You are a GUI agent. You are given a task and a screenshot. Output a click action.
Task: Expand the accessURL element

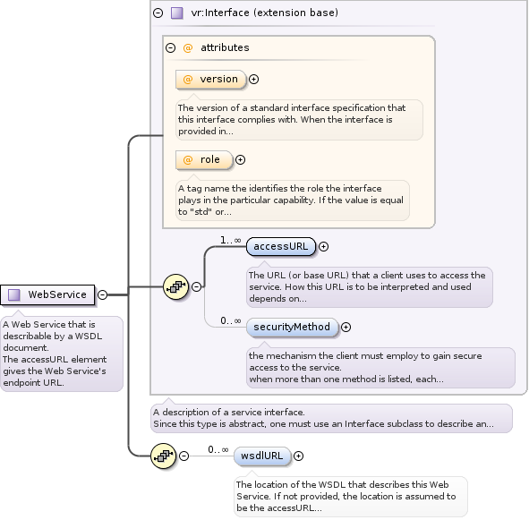[323, 247]
